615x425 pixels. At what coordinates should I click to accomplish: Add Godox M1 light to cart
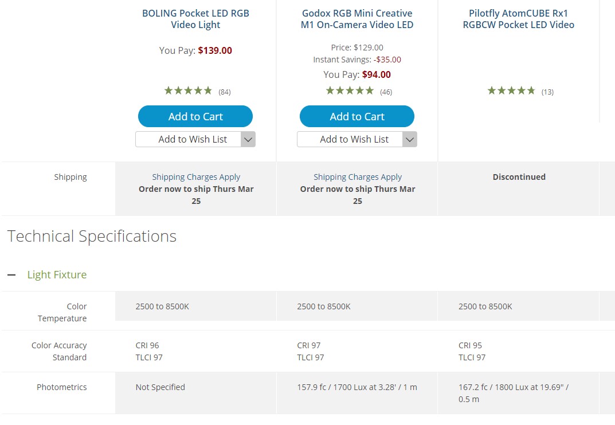click(357, 116)
